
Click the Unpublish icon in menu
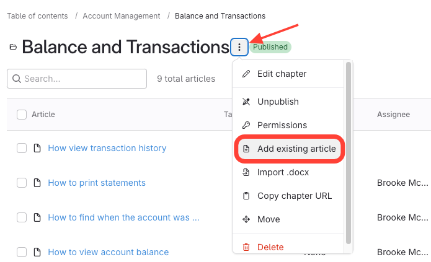[246, 102]
